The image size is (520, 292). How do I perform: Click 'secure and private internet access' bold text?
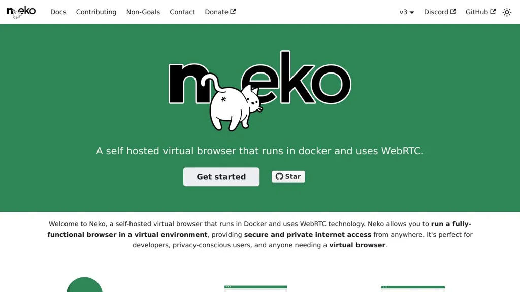tap(307, 235)
